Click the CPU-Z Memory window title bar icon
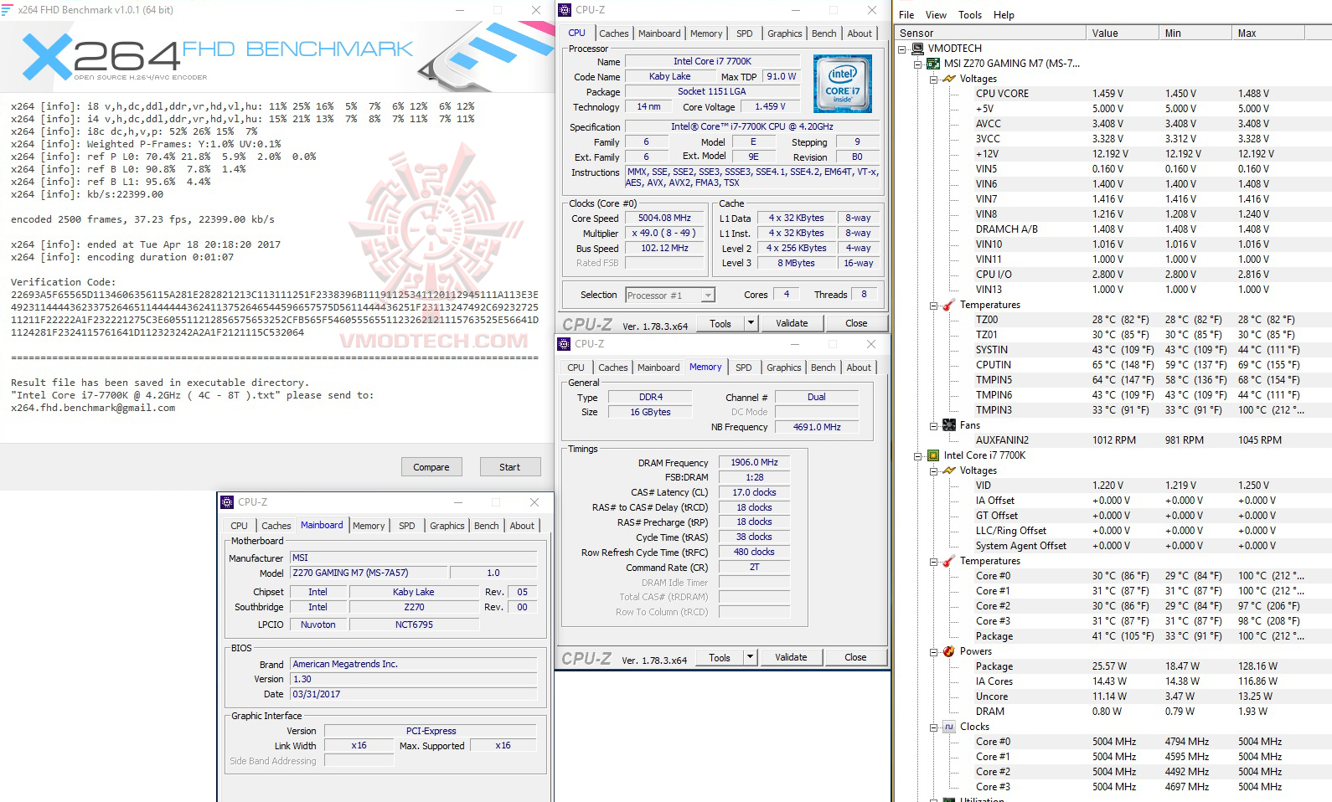 [x=565, y=344]
